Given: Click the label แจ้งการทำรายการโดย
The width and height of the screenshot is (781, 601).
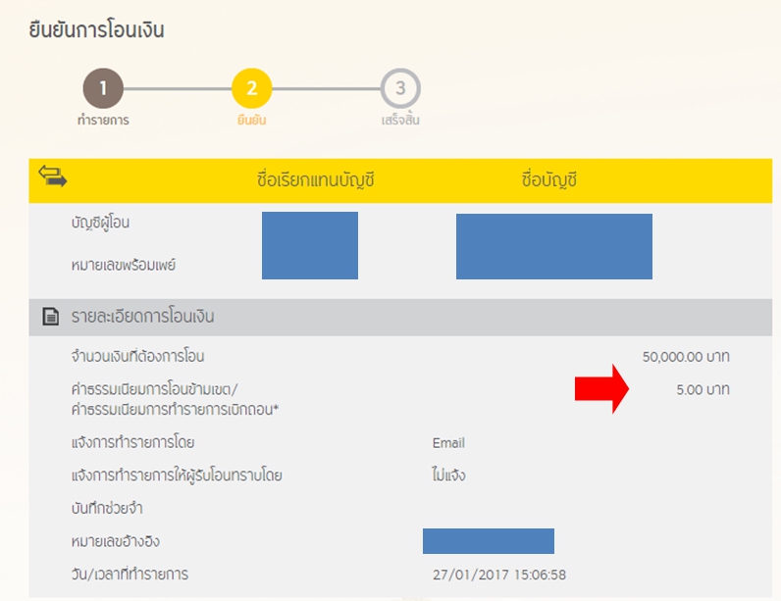Looking at the screenshot, I should (x=132, y=442).
